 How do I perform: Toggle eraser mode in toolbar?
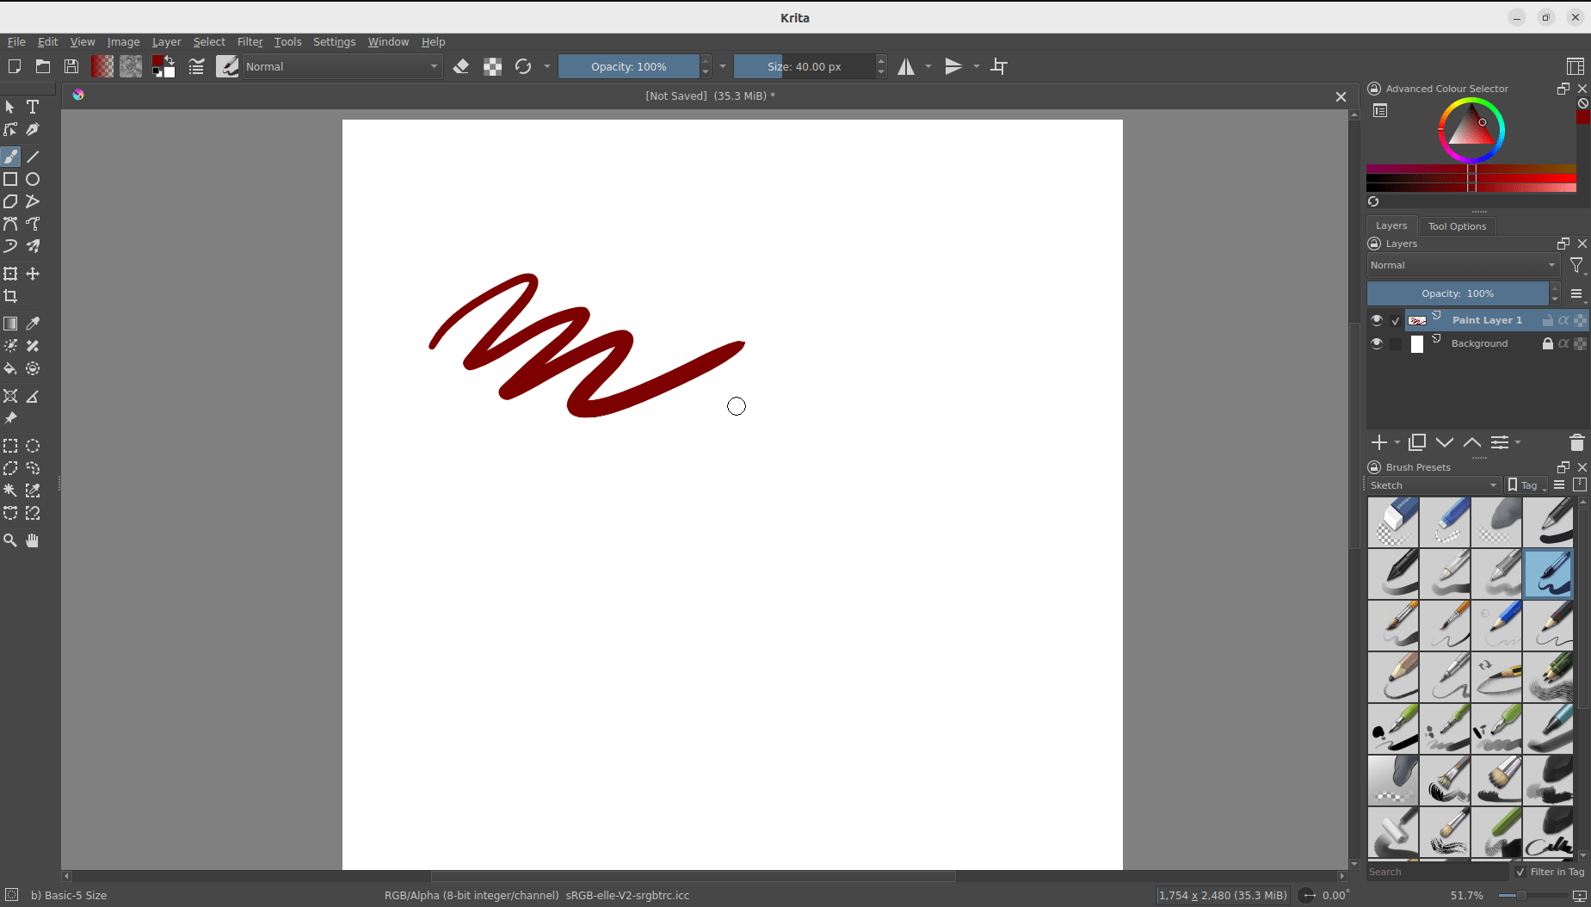461,66
